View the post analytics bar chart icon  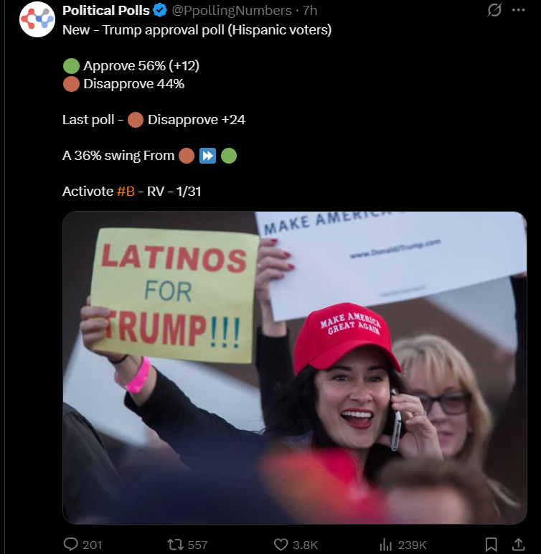point(386,545)
